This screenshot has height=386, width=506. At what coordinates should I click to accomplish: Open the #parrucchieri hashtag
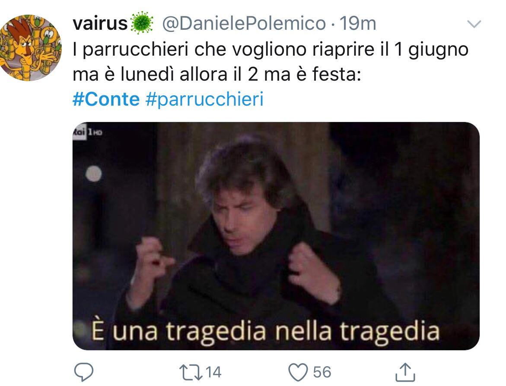click(x=204, y=99)
